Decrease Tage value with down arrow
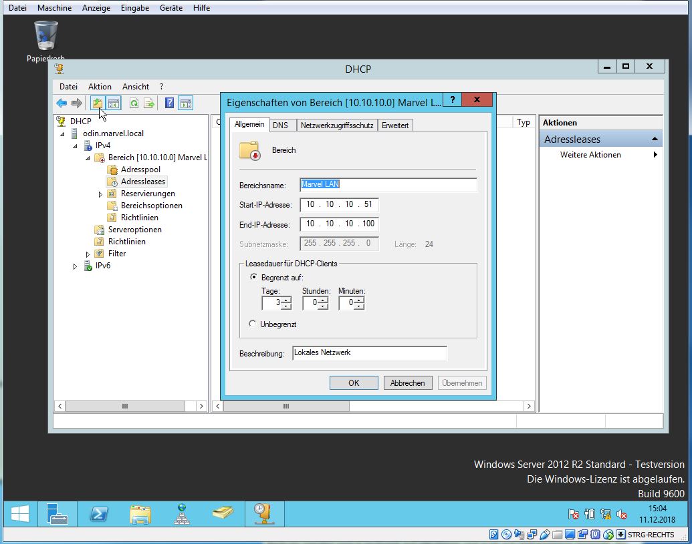 coord(286,306)
